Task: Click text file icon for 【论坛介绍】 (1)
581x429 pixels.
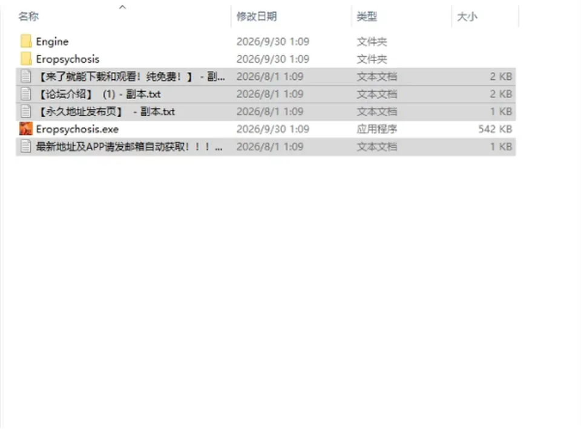Action: (26, 94)
